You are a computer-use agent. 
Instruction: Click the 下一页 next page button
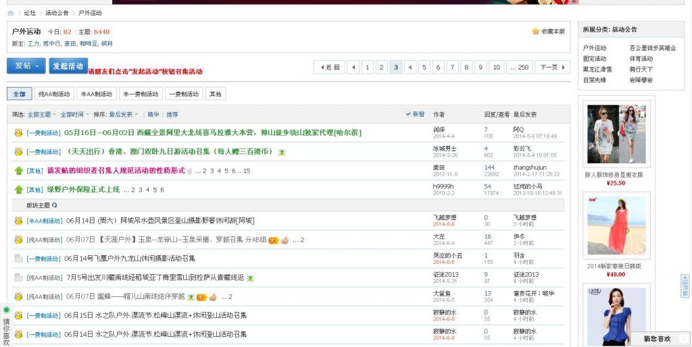[x=552, y=67]
